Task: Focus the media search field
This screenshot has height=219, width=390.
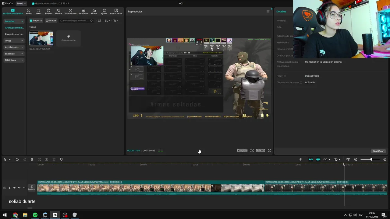Action: (76, 21)
